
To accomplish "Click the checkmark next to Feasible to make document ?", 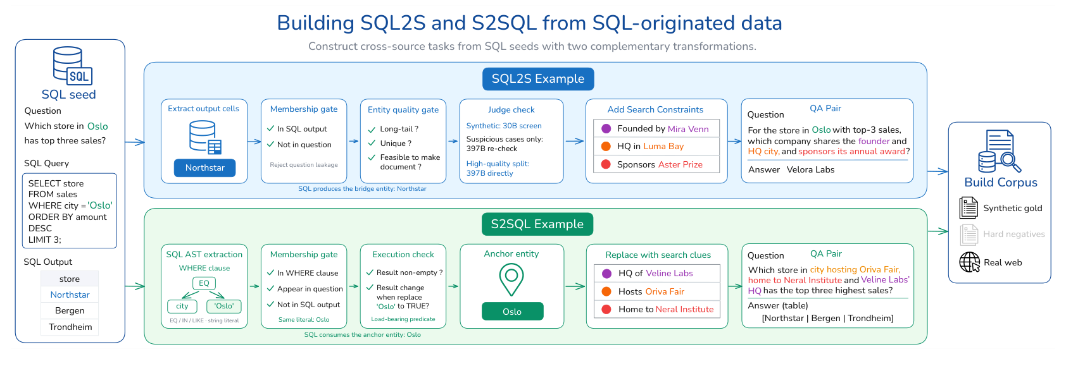I will [372, 157].
